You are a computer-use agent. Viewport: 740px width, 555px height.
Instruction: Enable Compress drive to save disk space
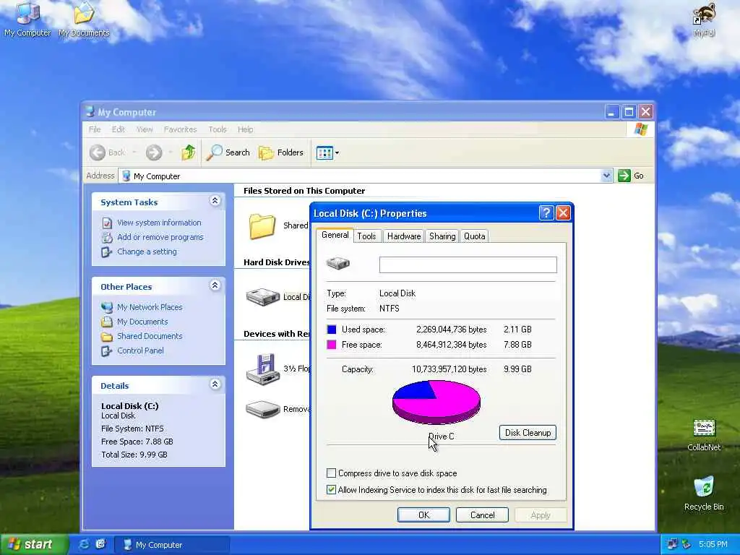(x=331, y=473)
